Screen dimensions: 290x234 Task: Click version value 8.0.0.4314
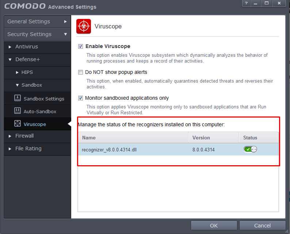point(203,150)
